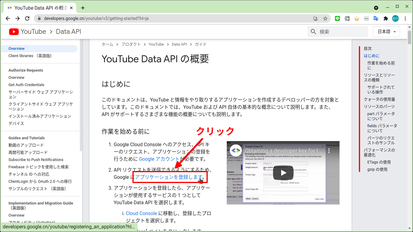Open the Google Translate extension
The width and height of the screenshot is (413, 232).
click(x=376, y=18)
